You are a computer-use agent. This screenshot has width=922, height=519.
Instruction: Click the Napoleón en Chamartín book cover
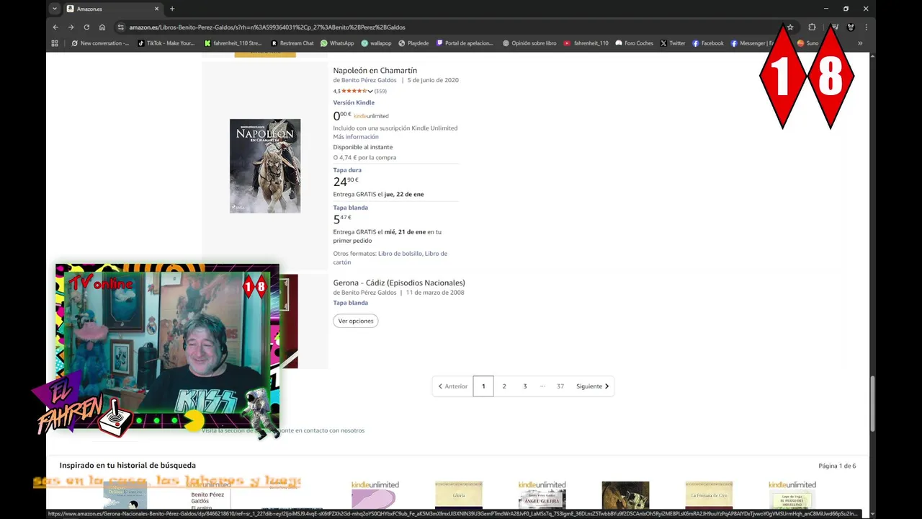pos(265,166)
